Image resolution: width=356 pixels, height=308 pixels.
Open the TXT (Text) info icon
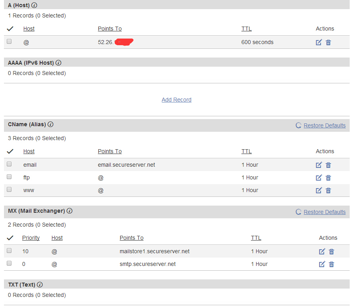(40, 285)
